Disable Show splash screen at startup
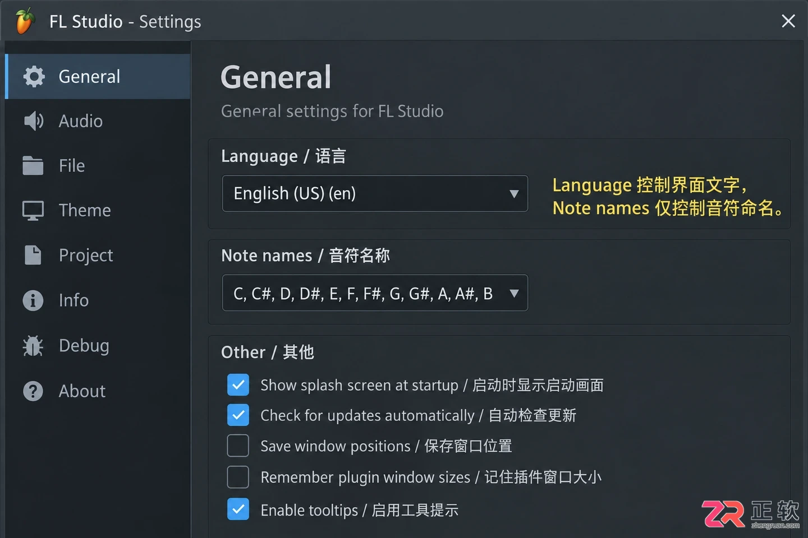Image resolution: width=808 pixels, height=538 pixels. (238, 385)
